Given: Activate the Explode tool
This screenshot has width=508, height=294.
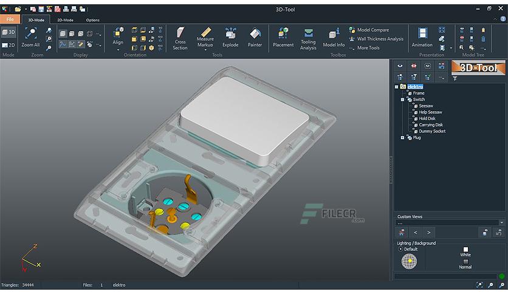Looking at the screenshot, I should coord(230,38).
